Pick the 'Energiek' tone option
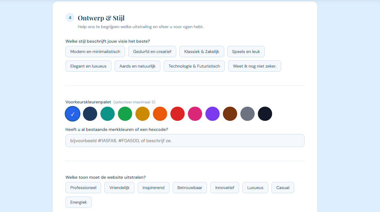This screenshot has width=380, height=212. pos(78,202)
